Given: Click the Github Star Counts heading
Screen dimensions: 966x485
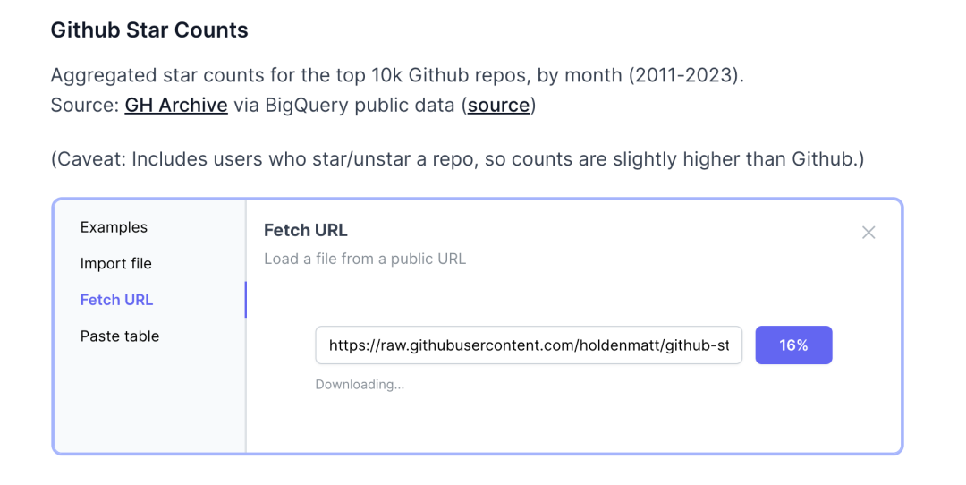Looking at the screenshot, I should click(149, 30).
